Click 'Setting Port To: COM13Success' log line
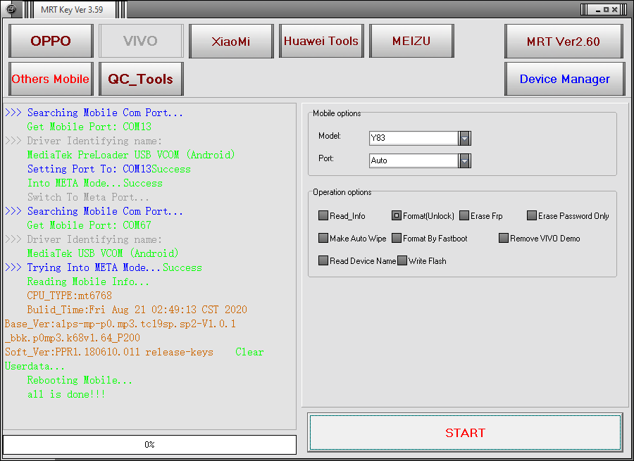The image size is (634, 461). tap(108, 169)
